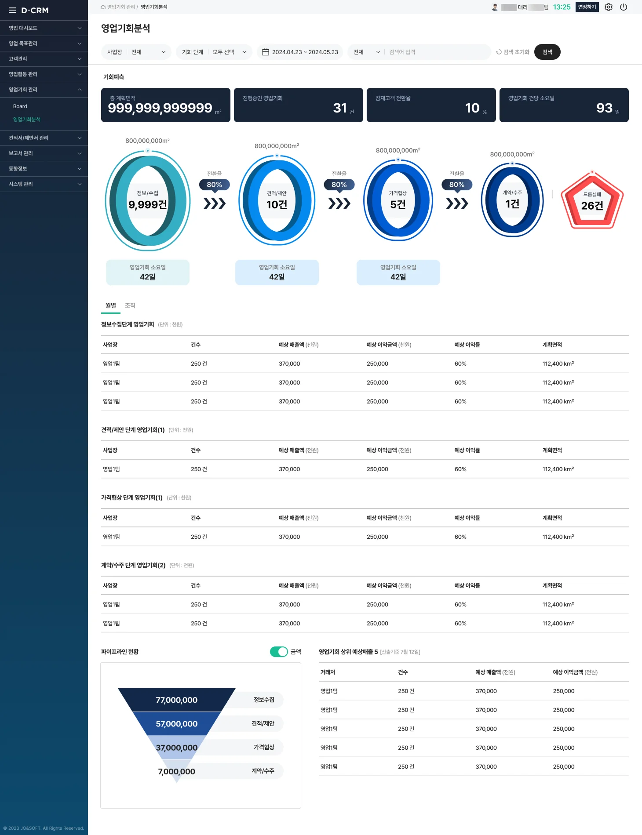Click the 총 계획면적 summary card
Viewport: 642px width, 835px height.
pos(166,105)
